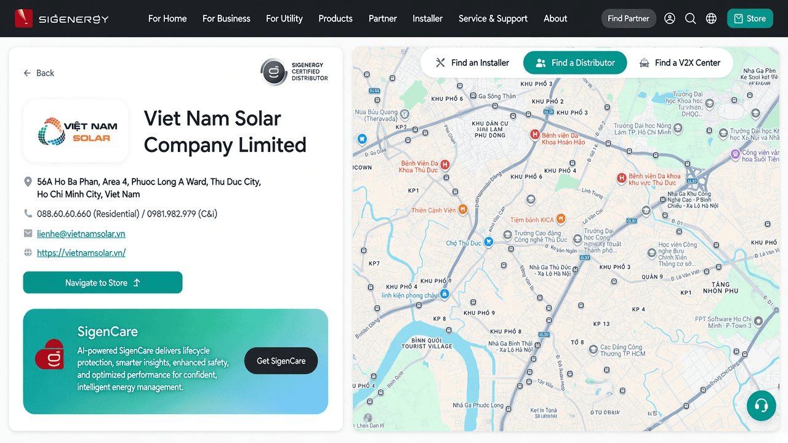The height and width of the screenshot is (443, 788).
Task: Click Bệnh viện Đa Khoa Thủ Đức map marker
Action: (444, 164)
